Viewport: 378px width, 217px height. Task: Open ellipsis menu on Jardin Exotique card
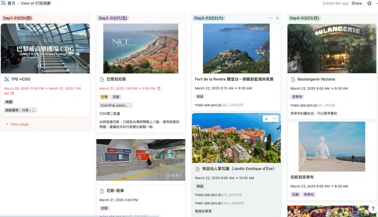click(275, 119)
